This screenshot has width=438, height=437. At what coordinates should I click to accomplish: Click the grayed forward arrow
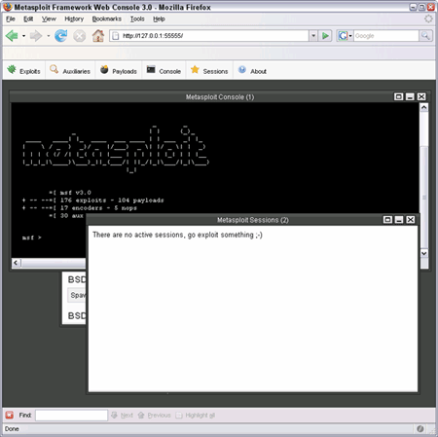36,36
